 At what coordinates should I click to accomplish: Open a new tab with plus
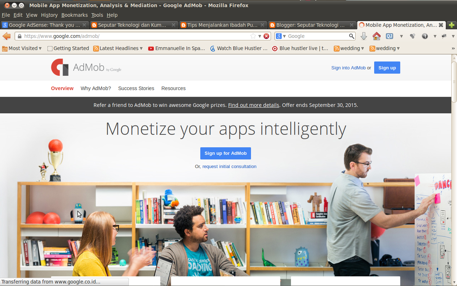coord(452,25)
